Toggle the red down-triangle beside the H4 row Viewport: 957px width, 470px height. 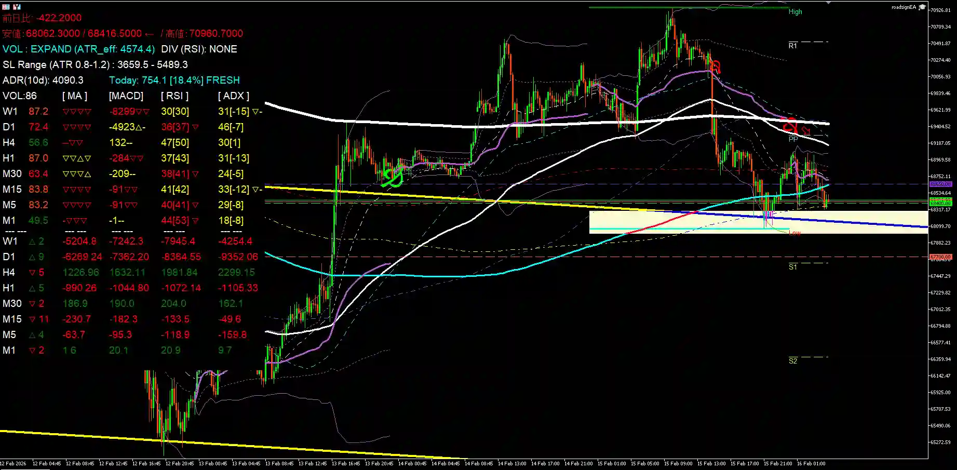tap(32, 272)
